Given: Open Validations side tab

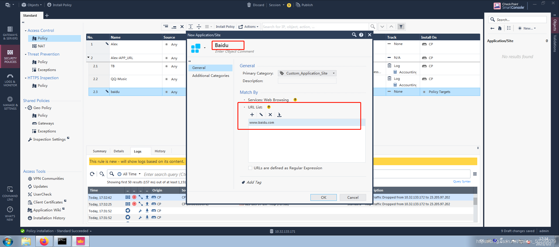Looking at the screenshot, I should click(555, 44).
